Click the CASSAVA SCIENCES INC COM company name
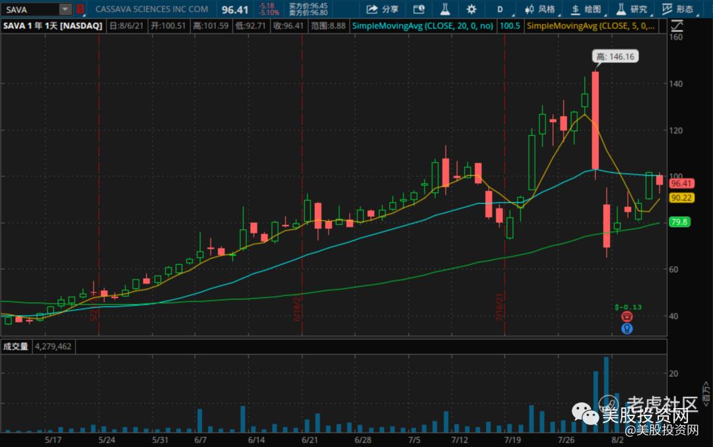The image size is (713, 447). click(152, 9)
